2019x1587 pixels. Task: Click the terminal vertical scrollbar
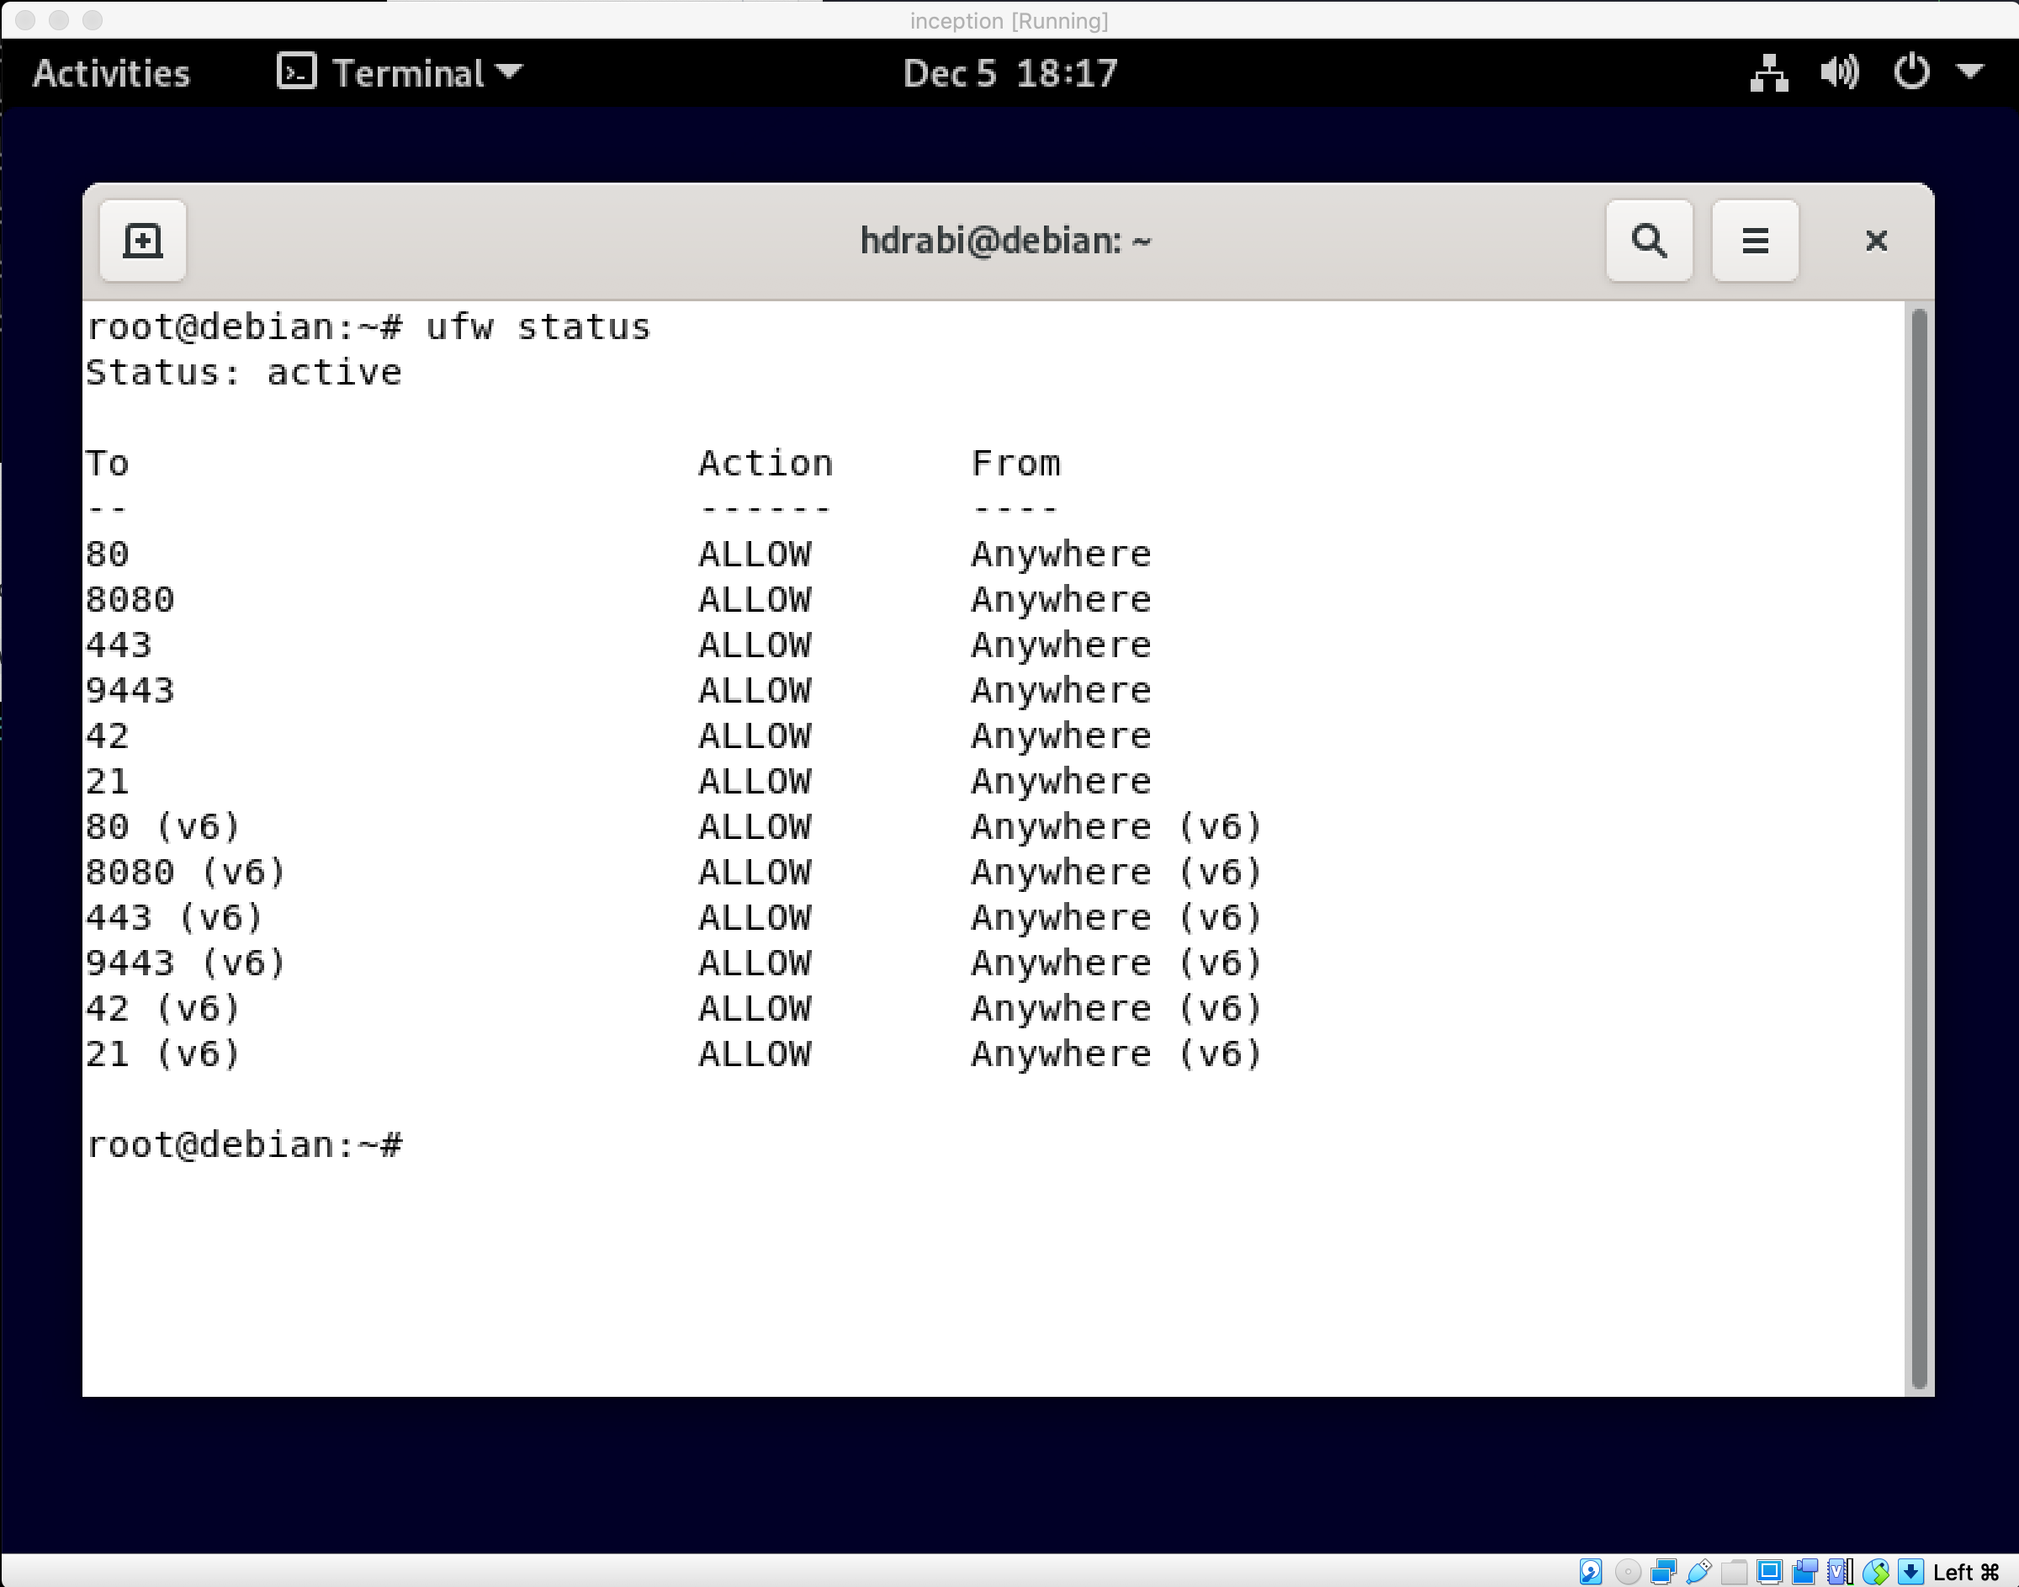tap(1919, 847)
